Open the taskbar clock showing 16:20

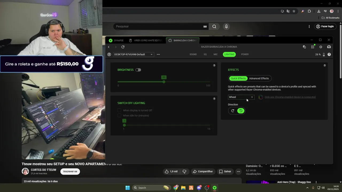click(x=333, y=188)
